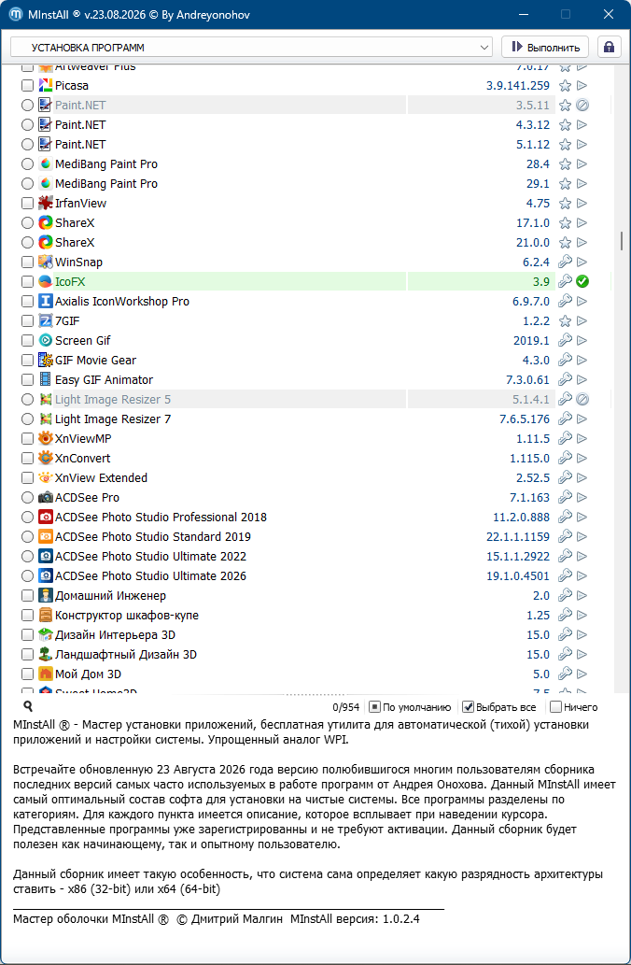The image size is (631, 965).
Task: Click key icon for GIF Movie Gear
Action: pos(565,360)
